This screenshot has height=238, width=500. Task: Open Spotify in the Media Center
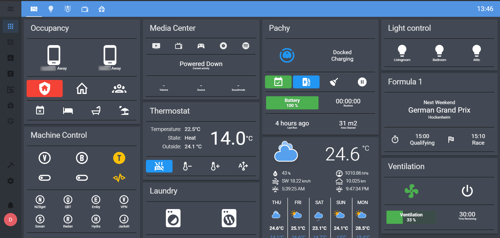tap(246, 46)
